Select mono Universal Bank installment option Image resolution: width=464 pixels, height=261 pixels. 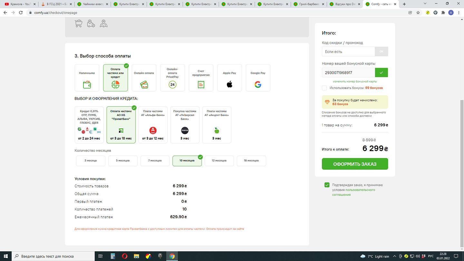click(x=185, y=125)
